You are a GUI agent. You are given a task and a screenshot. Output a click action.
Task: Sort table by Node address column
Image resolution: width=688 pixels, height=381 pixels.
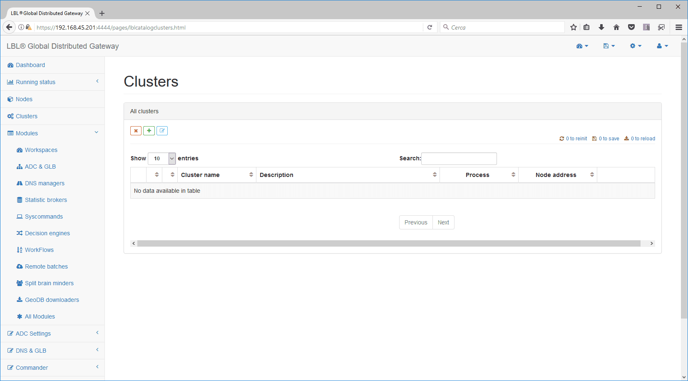click(x=557, y=175)
